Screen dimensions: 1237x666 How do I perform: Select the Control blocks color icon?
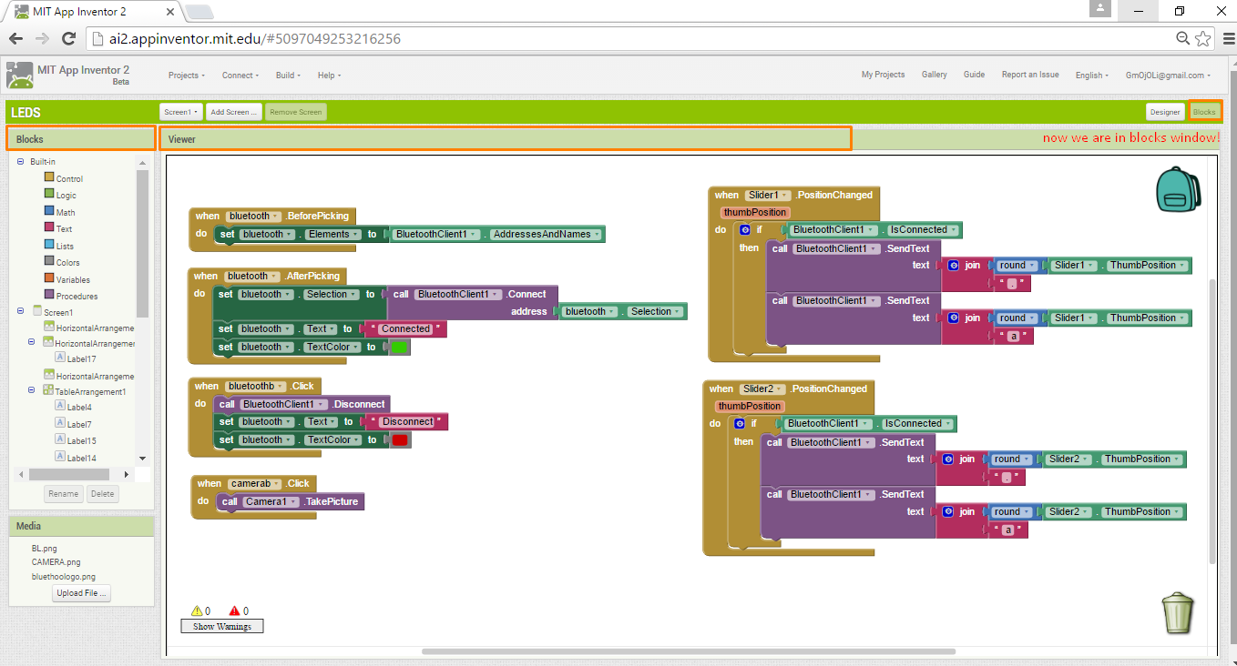(48, 178)
